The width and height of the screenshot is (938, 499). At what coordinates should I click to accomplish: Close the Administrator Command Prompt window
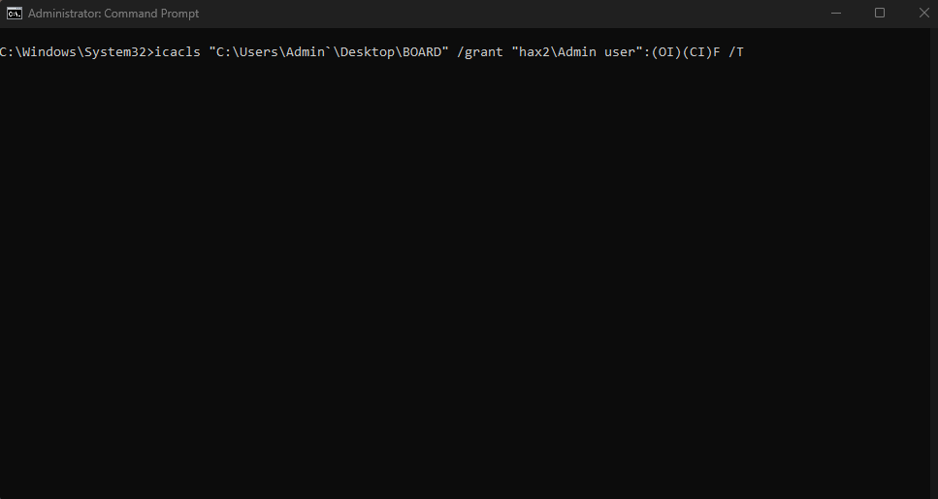(x=923, y=14)
